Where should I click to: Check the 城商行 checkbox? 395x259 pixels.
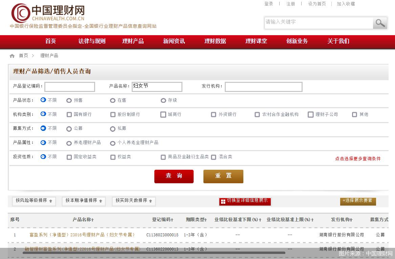(x=163, y=114)
